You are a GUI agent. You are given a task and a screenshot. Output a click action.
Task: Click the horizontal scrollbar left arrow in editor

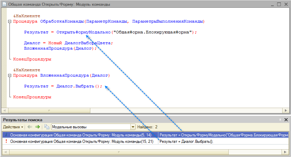(x=4, y=110)
